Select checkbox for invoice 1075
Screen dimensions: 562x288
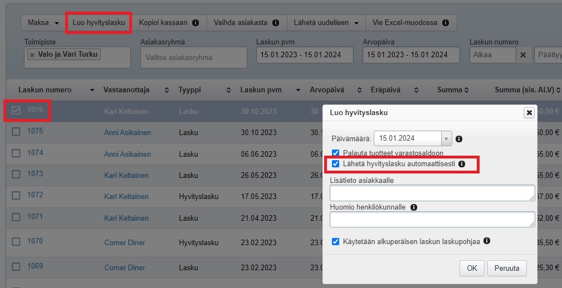(16, 132)
